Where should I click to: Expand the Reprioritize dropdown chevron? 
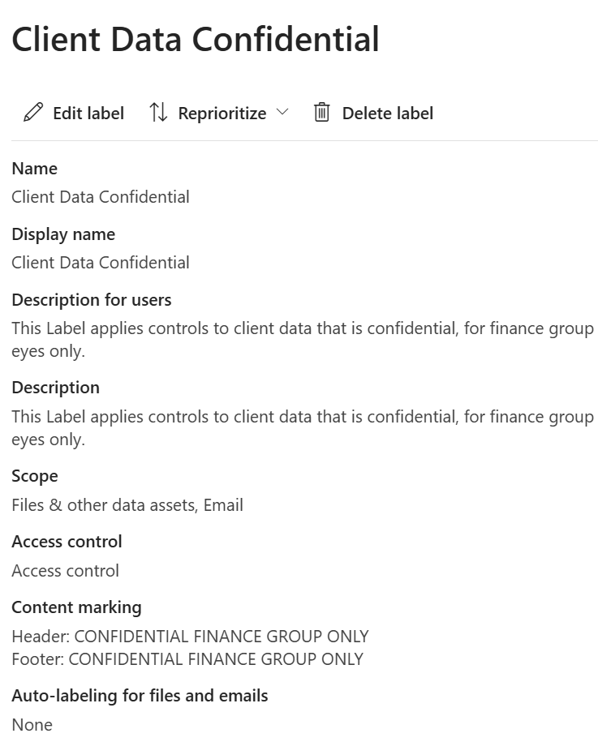point(282,112)
